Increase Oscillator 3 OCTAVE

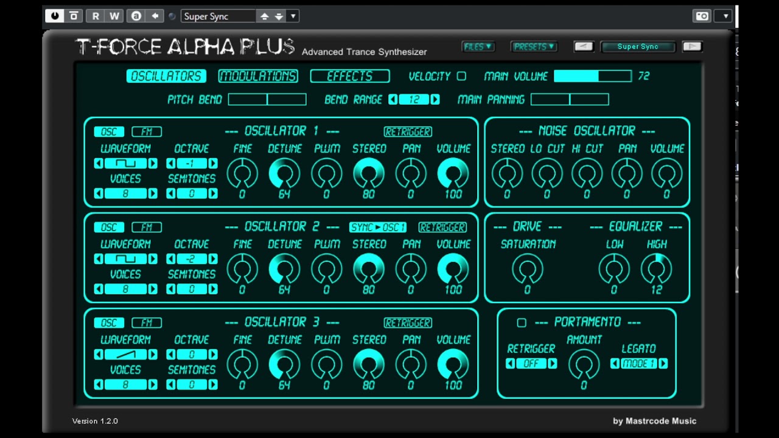pyautogui.click(x=213, y=355)
